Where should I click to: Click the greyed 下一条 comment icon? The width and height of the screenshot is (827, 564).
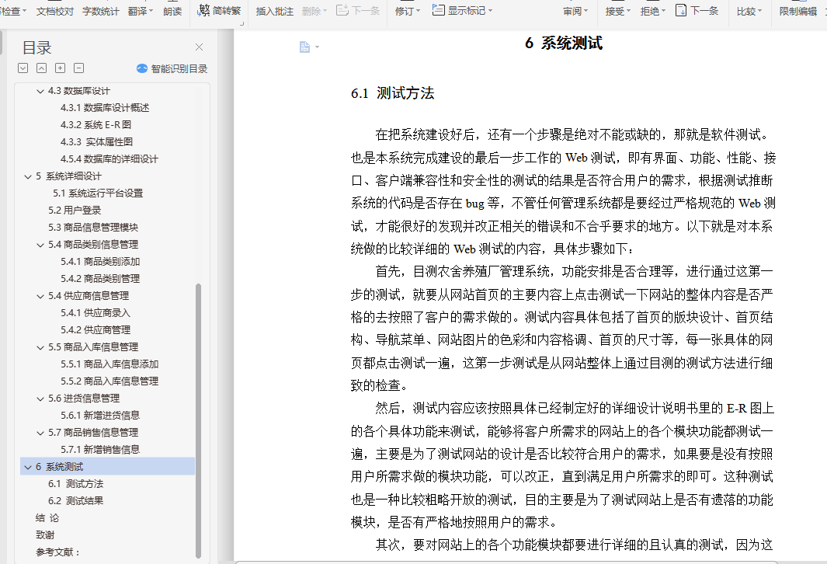pyautogui.click(x=342, y=10)
